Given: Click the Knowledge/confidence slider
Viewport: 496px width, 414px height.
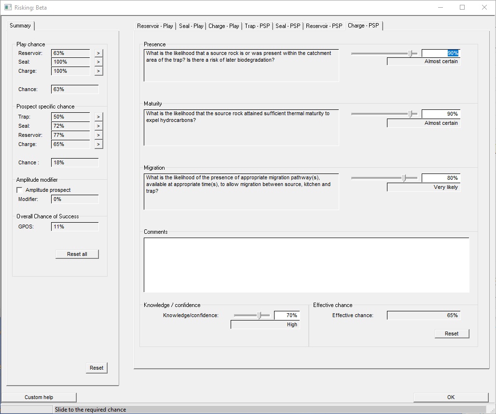Looking at the screenshot, I should click(x=251, y=315).
